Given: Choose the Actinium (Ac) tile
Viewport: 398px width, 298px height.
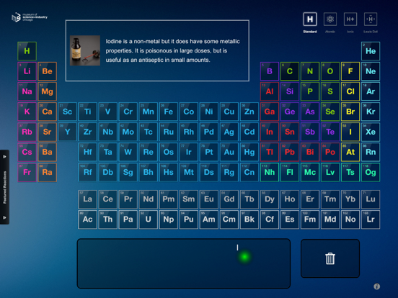Looking at the screenshot, I should coord(87,220).
